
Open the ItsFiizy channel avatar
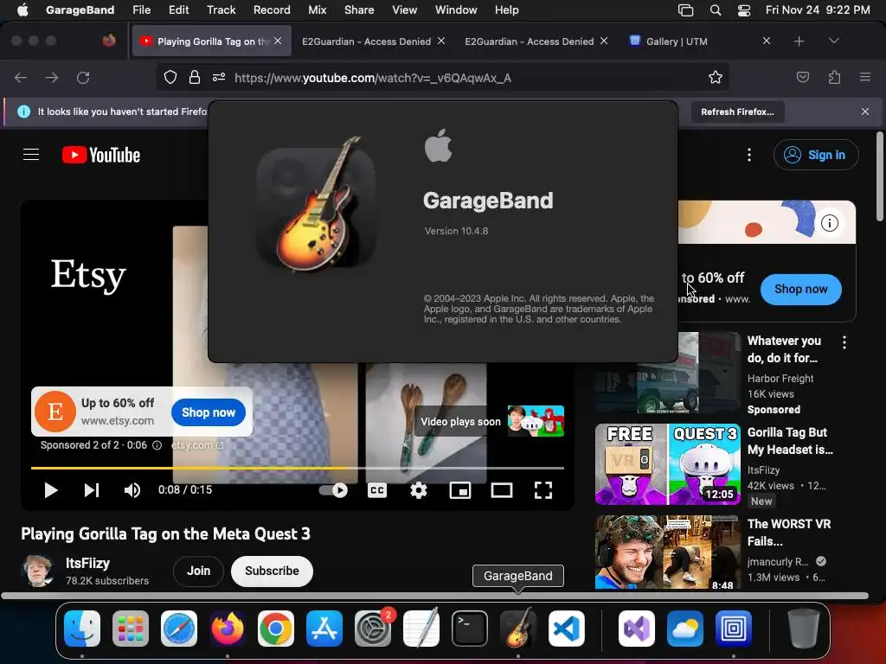[x=38, y=571]
